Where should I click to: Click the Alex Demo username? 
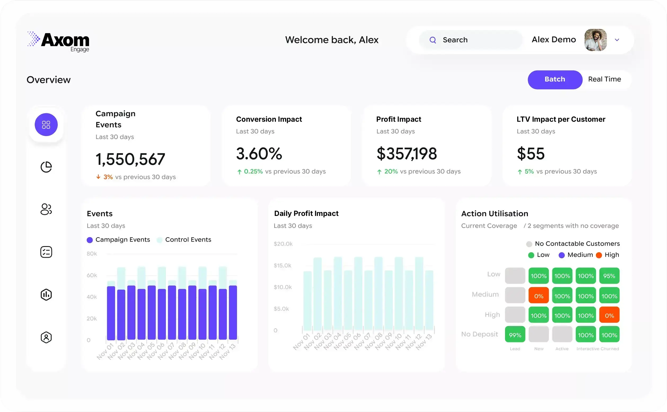554,40
